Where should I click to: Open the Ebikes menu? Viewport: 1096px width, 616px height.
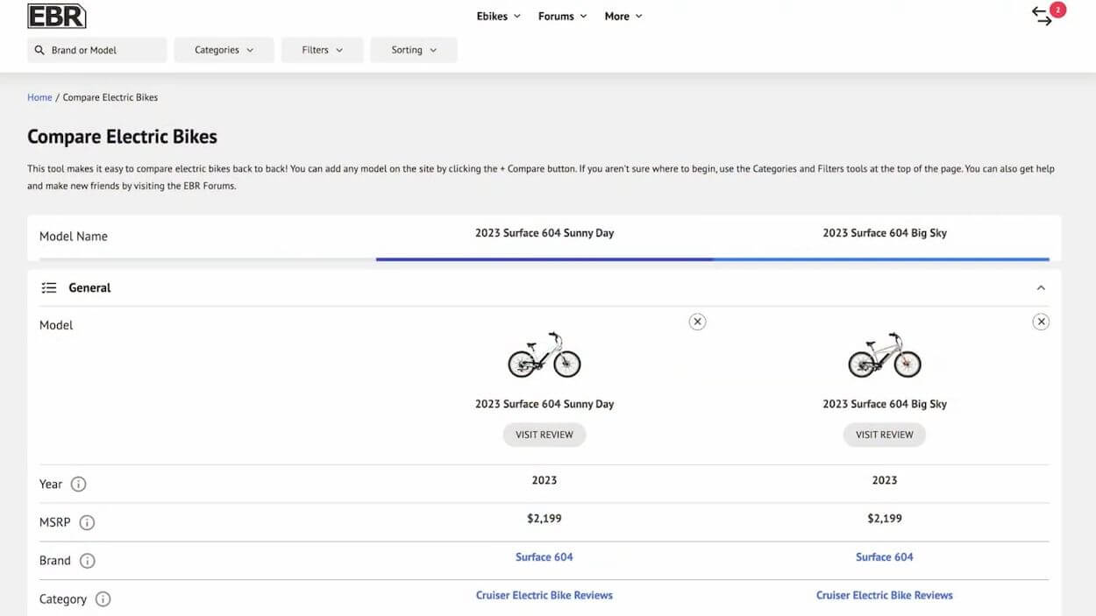pos(498,16)
